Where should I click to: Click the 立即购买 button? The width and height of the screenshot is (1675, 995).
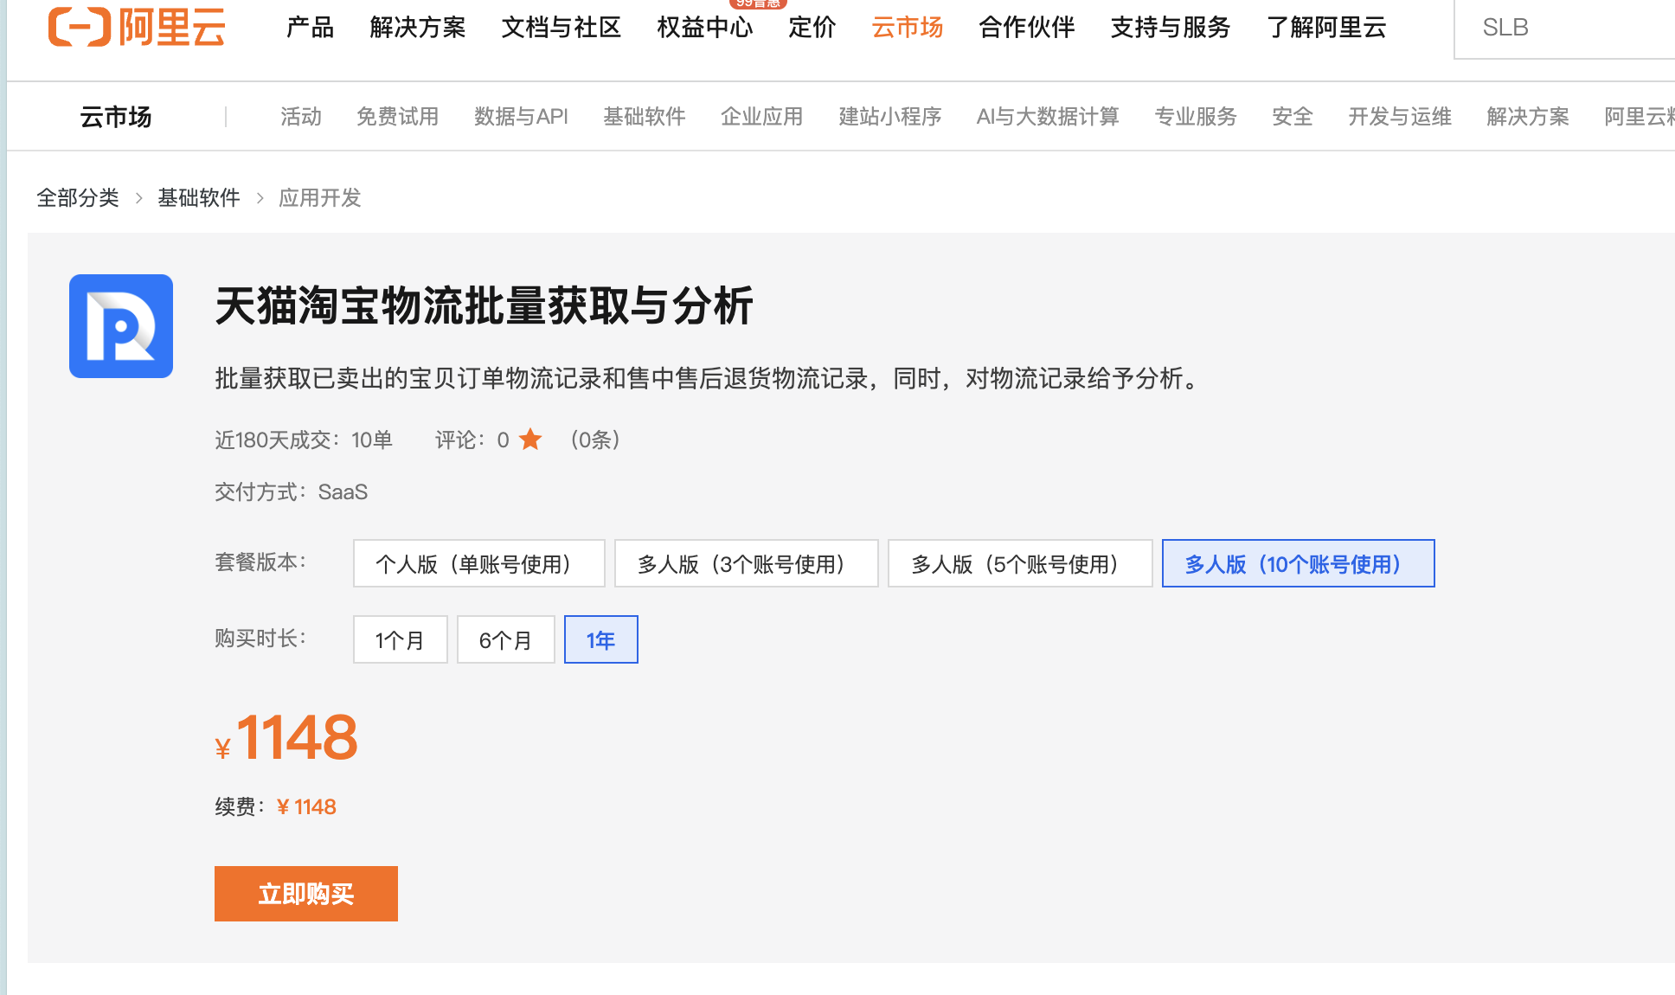click(306, 894)
